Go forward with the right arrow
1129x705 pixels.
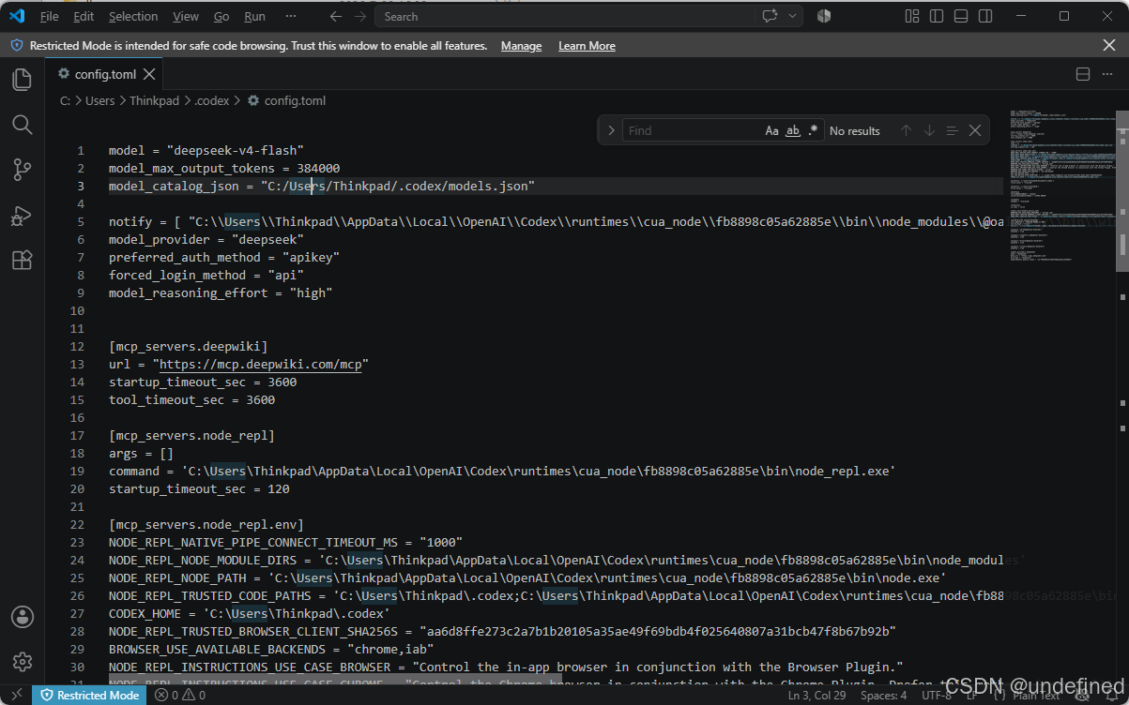(360, 16)
